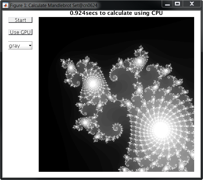Click the MATLAB icon in title bar
Image resolution: width=203 pixels, height=180 pixels.
tap(5, 5)
